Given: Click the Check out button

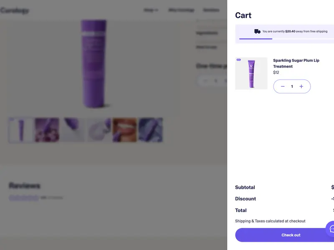Looking at the screenshot, I should click(285, 235).
